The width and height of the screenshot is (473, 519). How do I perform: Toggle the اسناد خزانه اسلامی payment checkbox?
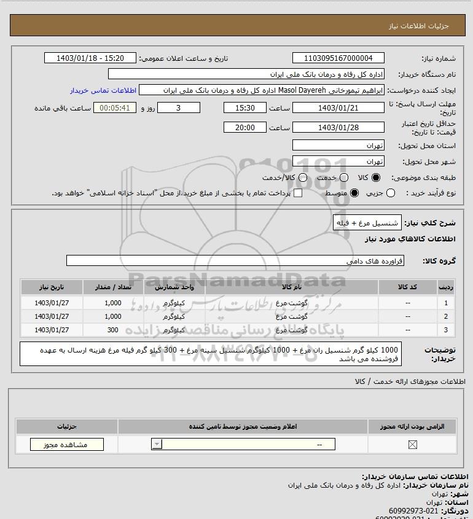[298, 193]
